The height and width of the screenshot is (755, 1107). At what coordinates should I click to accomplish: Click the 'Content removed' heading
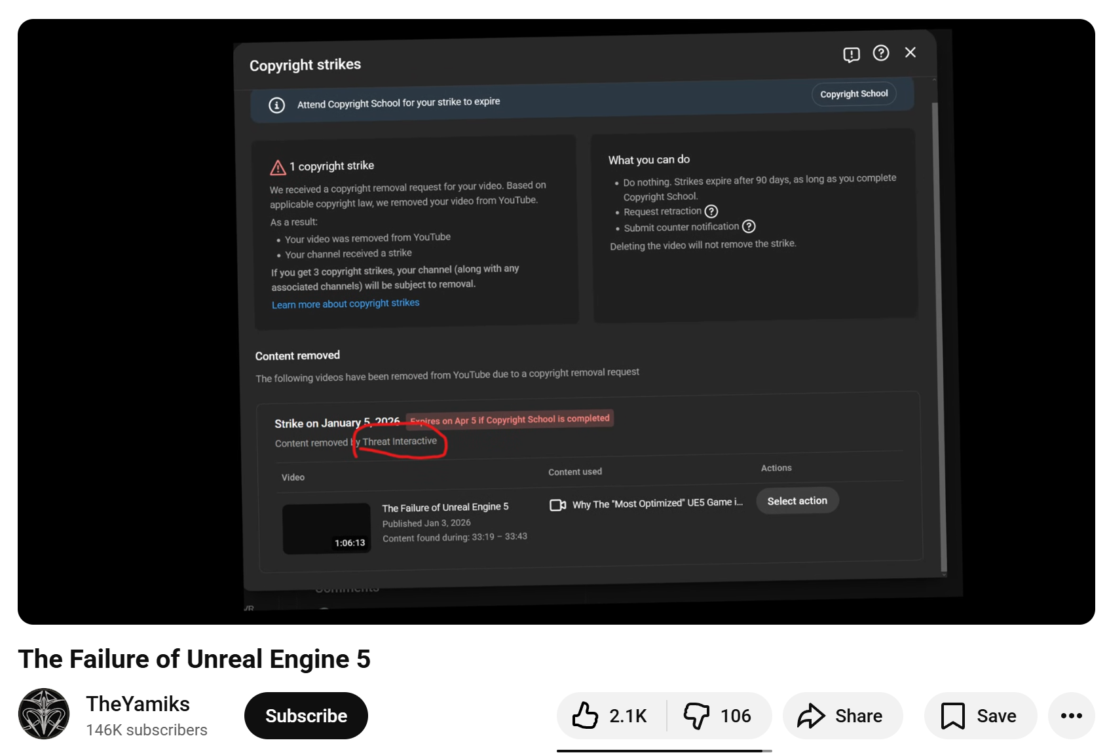click(297, 356)
